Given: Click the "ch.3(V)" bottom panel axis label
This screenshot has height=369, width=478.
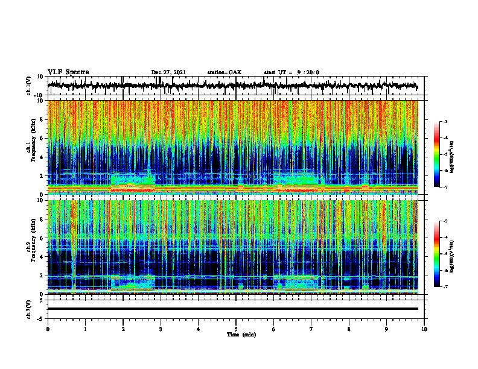Looking at the screenshot, I should [28, 310].
